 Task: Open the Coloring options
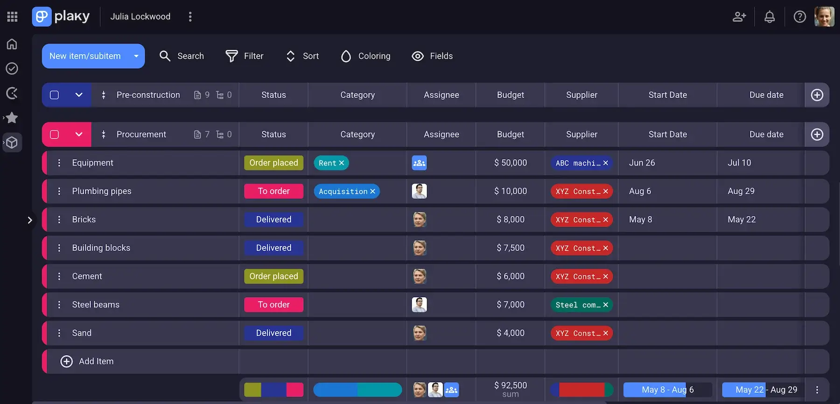point(366,56)
